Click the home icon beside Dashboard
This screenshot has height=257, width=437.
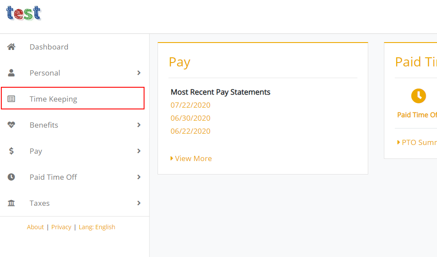coord(11,47)
